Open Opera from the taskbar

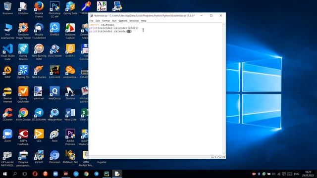coord(35,174)
